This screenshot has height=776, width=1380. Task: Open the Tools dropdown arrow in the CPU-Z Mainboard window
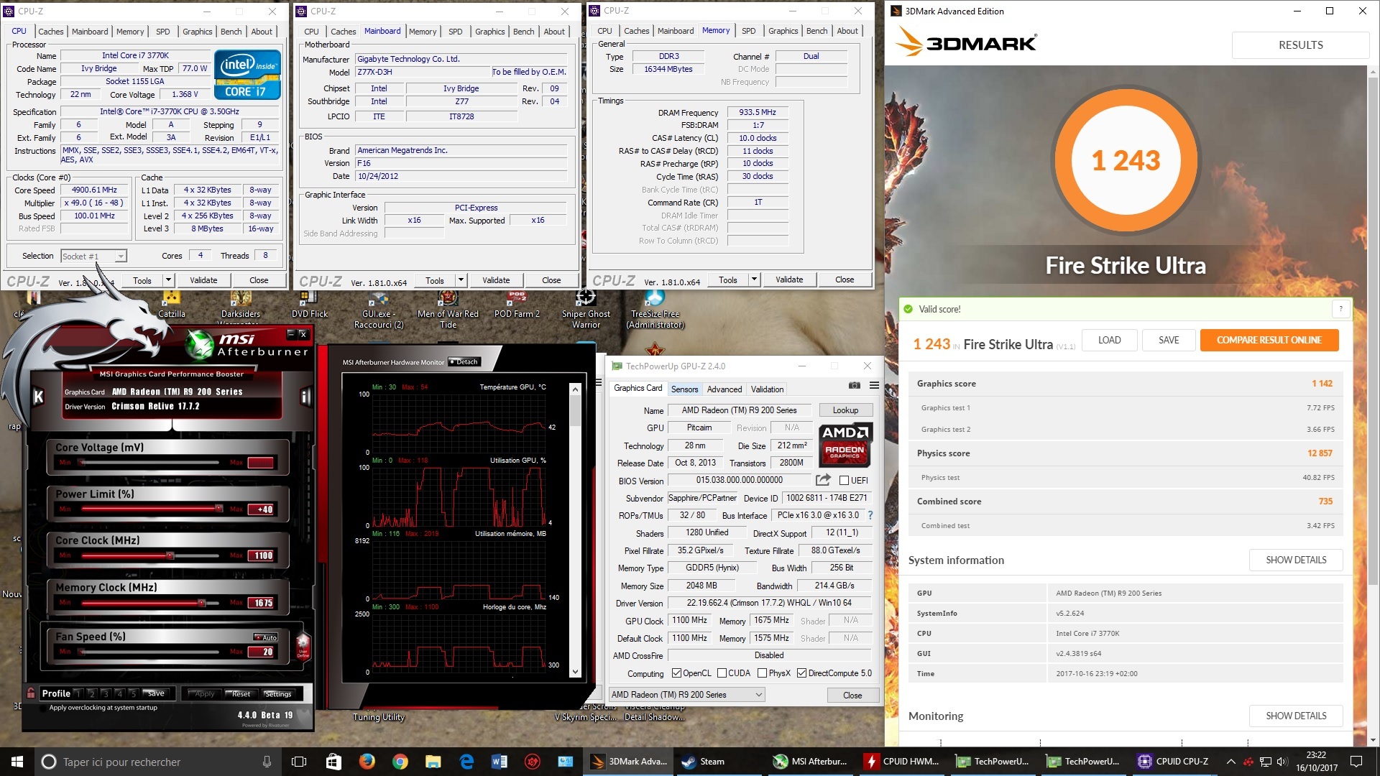pyautogui.click(x=461, y=280)
